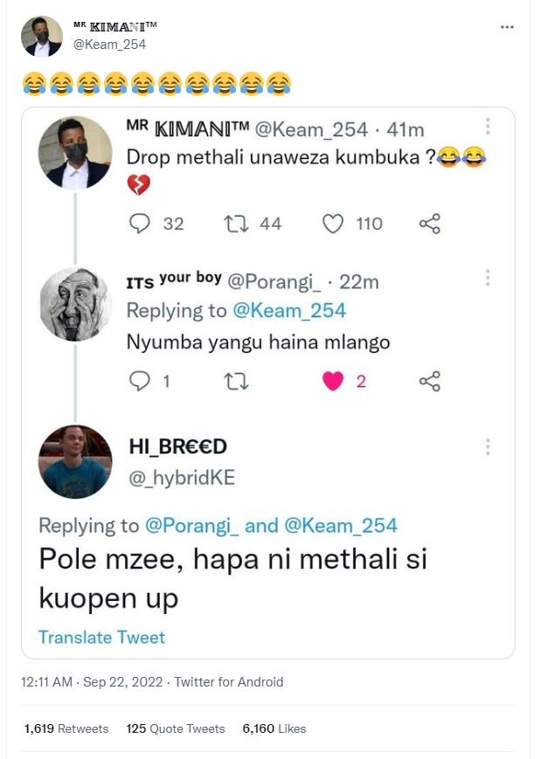The width and height of the screenshot is (540, 759).
Task: Share ITS your boy's reply
Action: pos(430,378)
